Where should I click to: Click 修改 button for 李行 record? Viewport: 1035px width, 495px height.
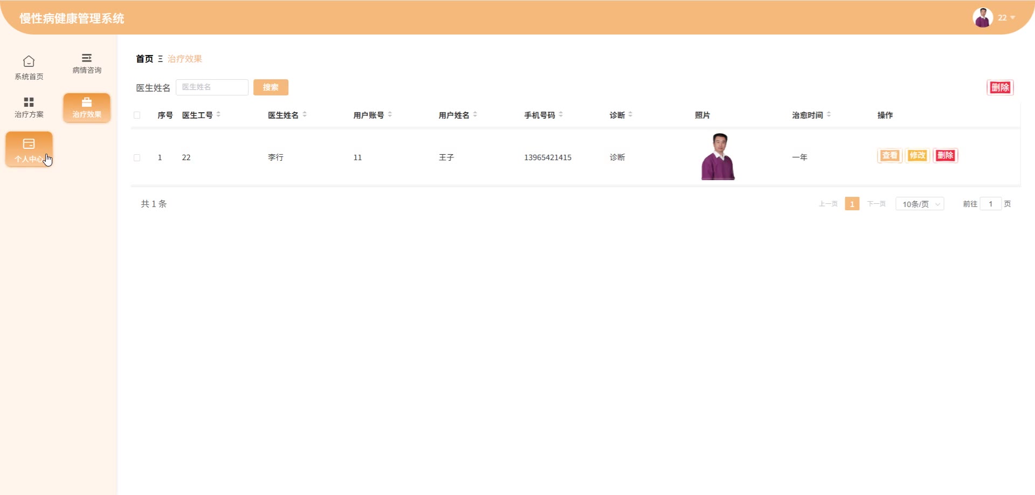coord(917,156)
